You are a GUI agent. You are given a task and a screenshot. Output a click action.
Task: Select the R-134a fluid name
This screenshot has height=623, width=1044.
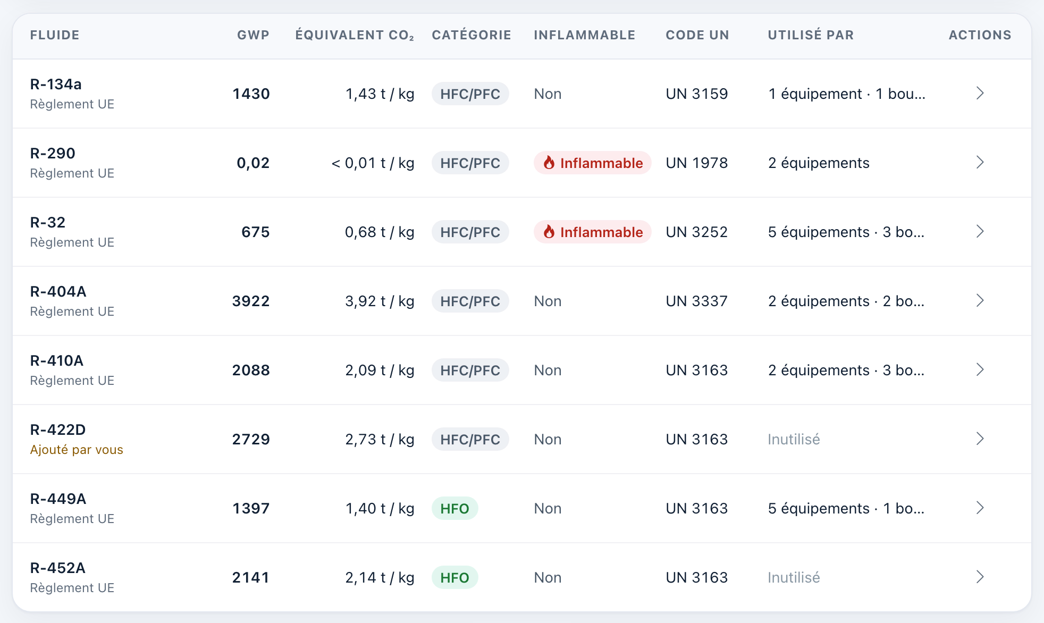click(x=56, y=84)
